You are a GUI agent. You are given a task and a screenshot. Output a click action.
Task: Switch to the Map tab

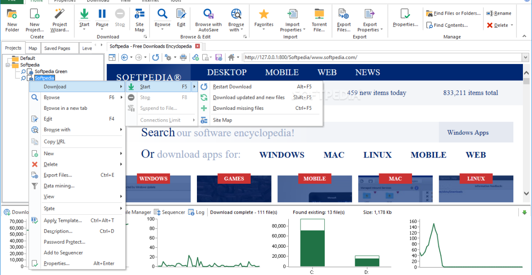pyautogui.click(x=33, y=48)
